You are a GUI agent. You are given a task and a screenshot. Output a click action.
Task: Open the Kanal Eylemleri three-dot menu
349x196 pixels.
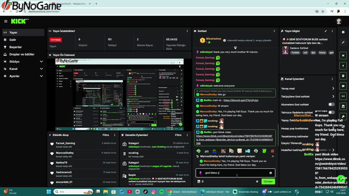[332, 79]
